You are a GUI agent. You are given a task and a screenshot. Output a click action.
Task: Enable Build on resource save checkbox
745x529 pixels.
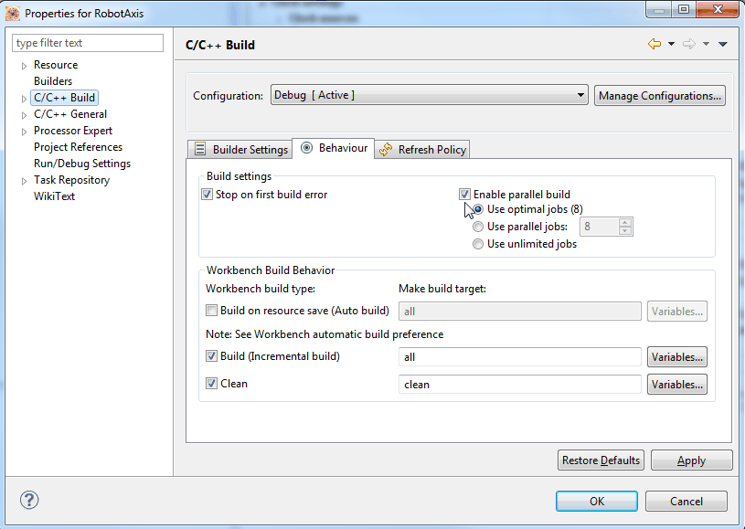212,311
